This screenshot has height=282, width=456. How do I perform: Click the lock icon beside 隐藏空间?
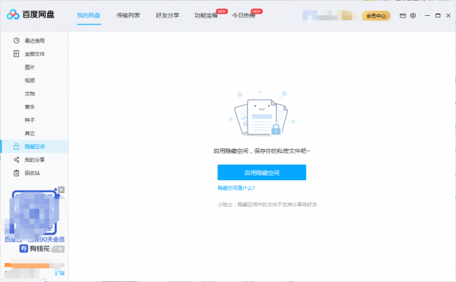coord(16,146)
